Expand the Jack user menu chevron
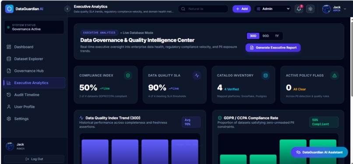This screenshot has width=353, height=164. 345,9
